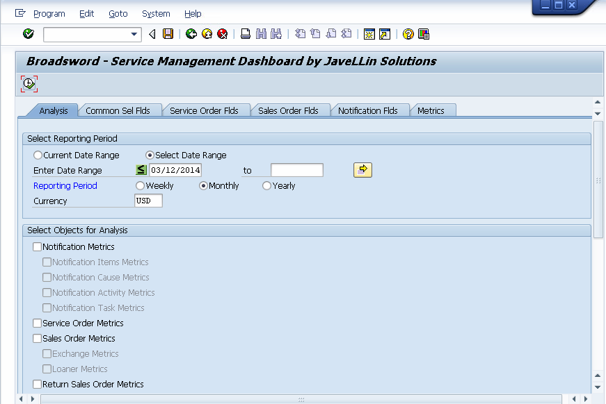The width and height of the screenshot is (606, 404).
Task: Select the Current Date Range radio button
Action: click(38, 155)
